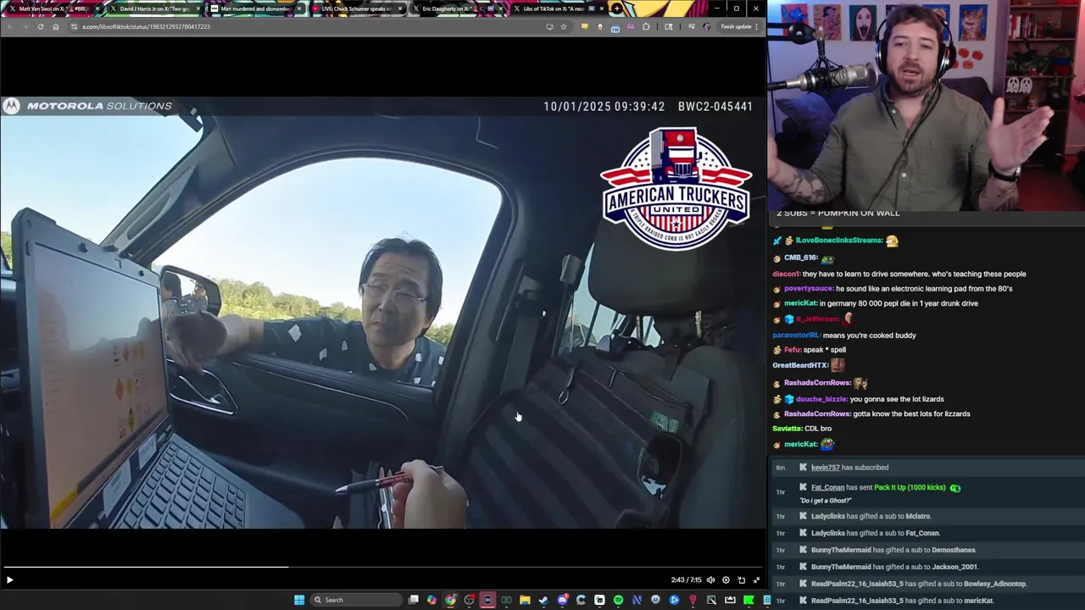
Task: Reload the current page
Action: coord(40,26)
